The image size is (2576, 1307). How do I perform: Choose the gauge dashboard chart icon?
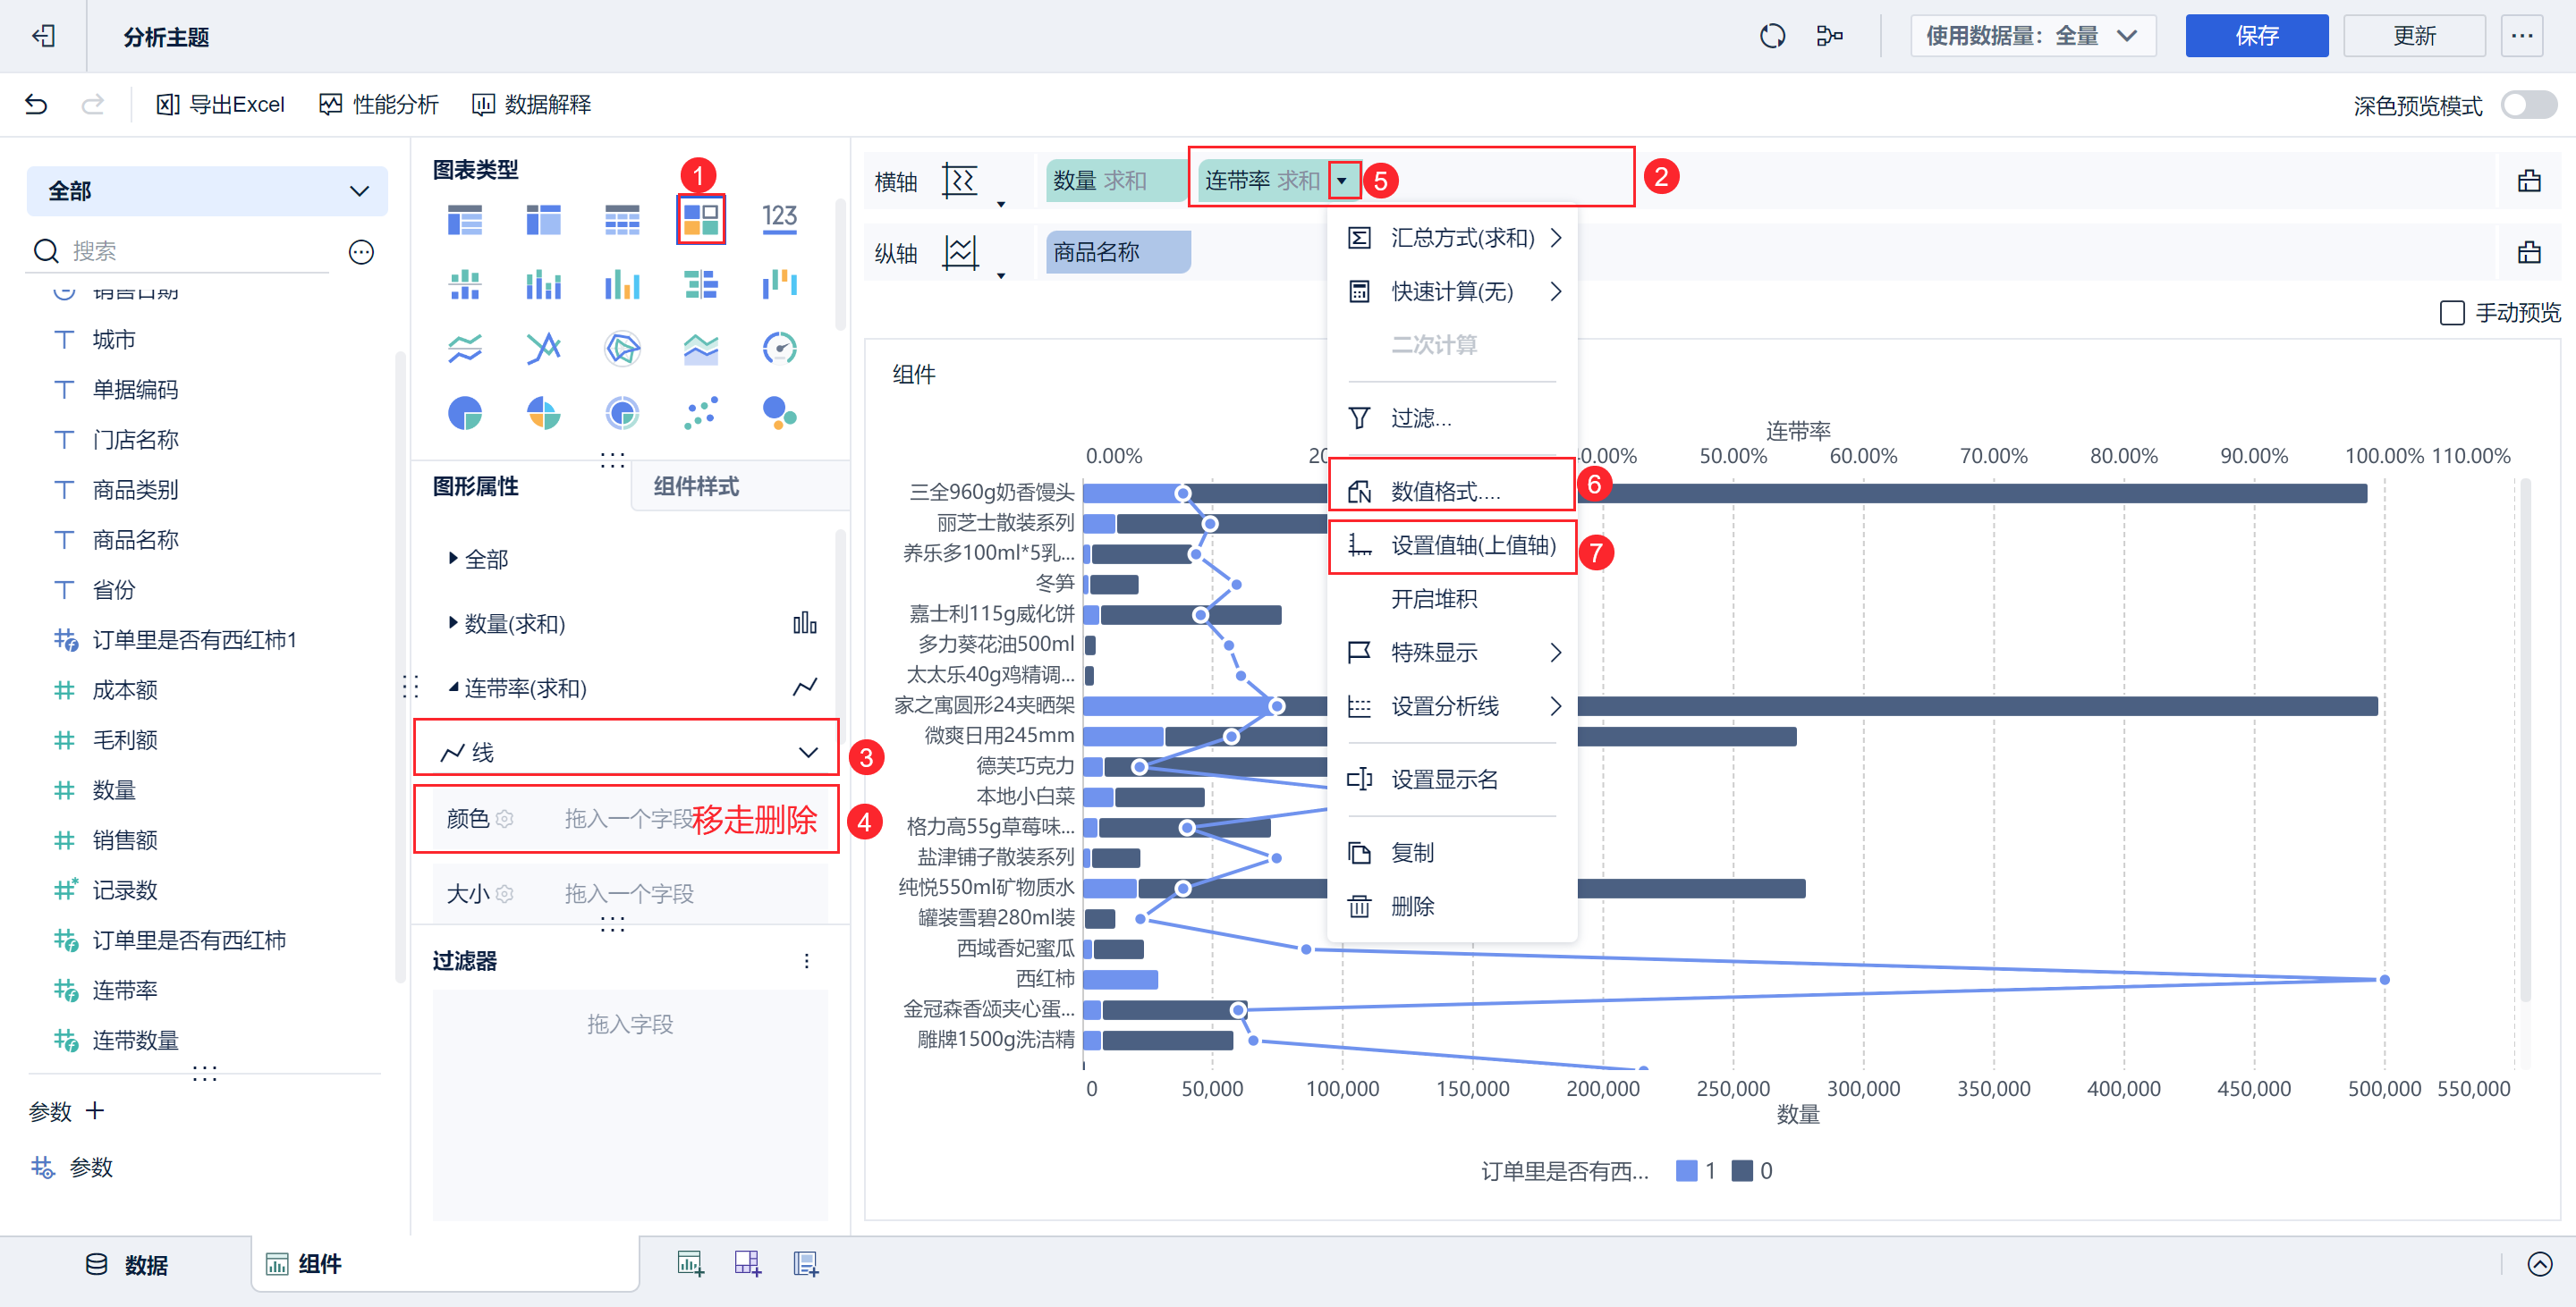point(779,349)
